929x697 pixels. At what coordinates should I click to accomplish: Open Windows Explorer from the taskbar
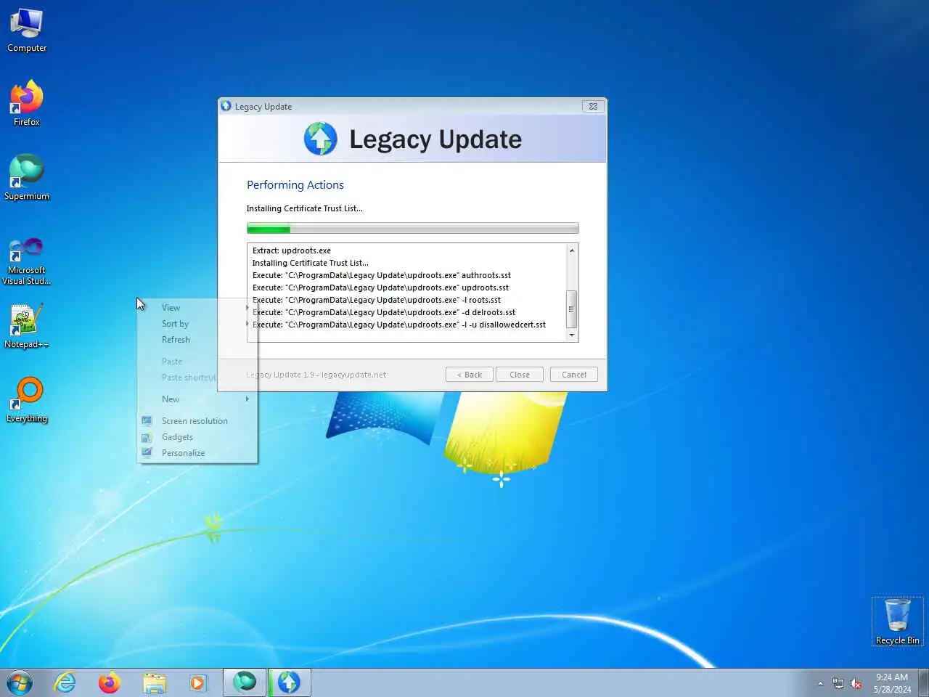(154, 682)
